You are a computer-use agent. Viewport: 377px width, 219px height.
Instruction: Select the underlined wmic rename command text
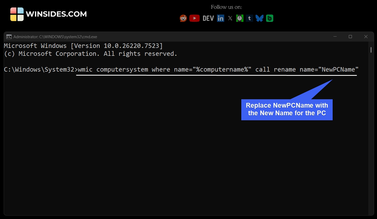[x=216, y=70]
